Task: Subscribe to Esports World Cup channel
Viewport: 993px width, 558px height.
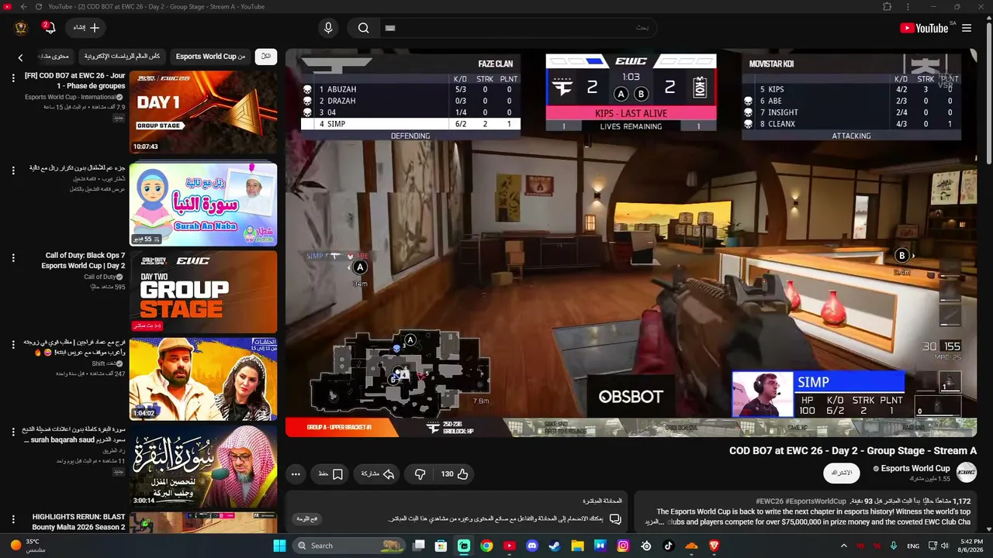Action: (842, 473)
